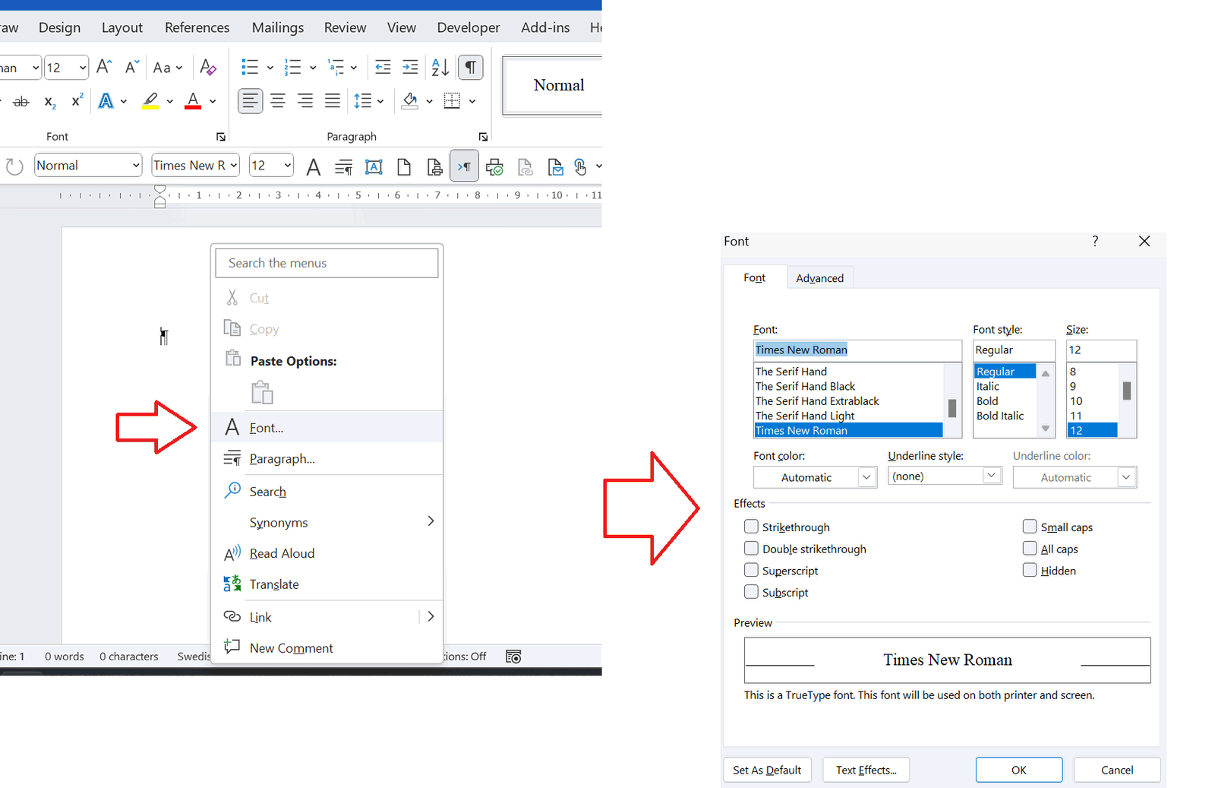Apply superscript from the ribbon
1215x788 pixels.
tap(77, 100)
